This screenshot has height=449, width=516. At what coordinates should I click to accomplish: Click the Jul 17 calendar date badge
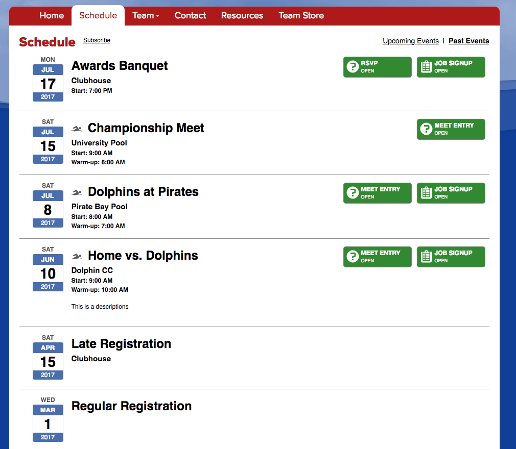[x=48, y=83]
